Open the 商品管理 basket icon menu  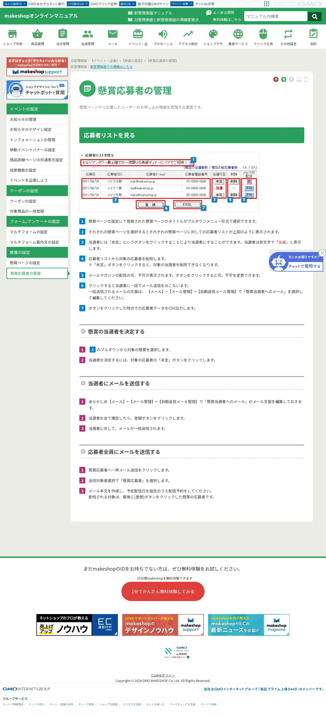[x=37, y=37]
